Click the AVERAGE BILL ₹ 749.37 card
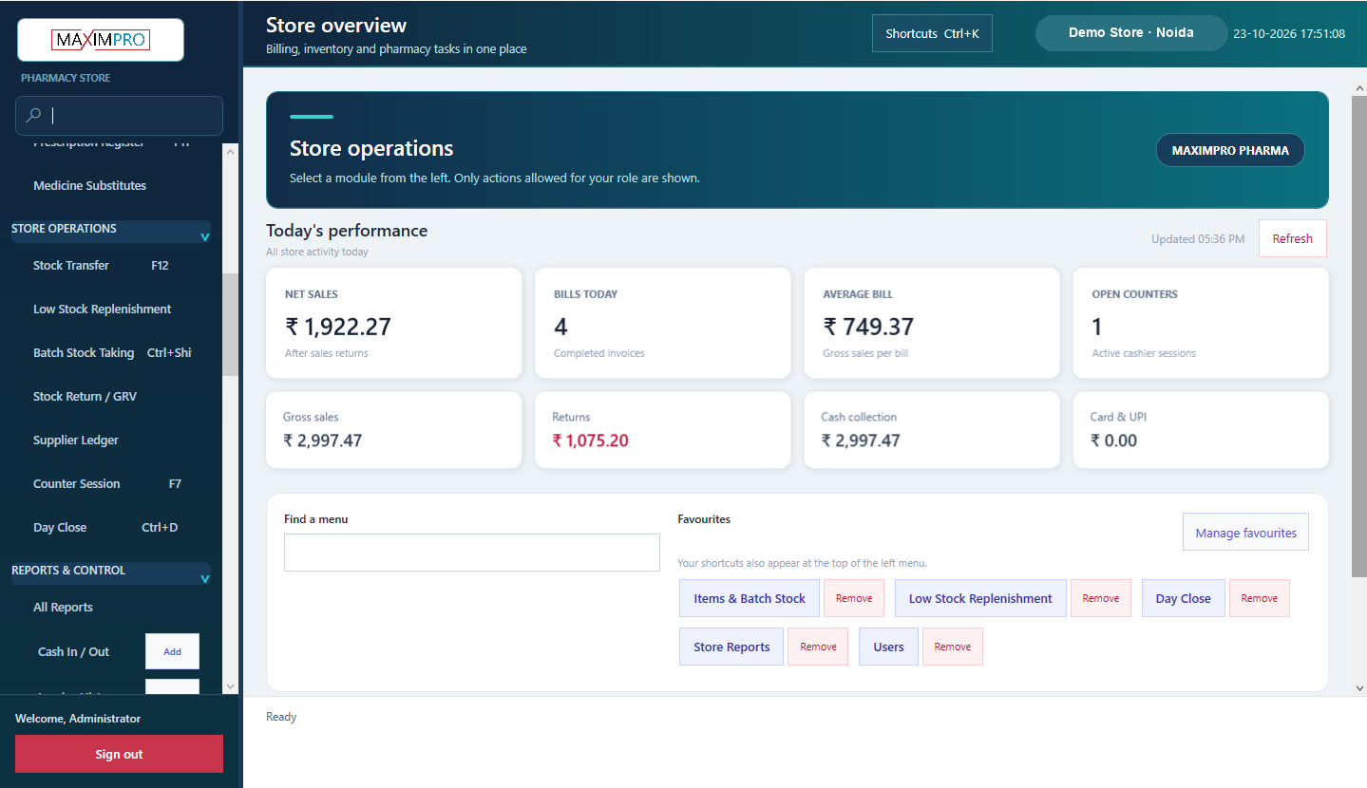 [x=932, y=323]
